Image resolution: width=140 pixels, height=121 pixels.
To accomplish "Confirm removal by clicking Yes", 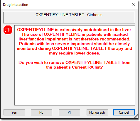I will pos(14,113).
